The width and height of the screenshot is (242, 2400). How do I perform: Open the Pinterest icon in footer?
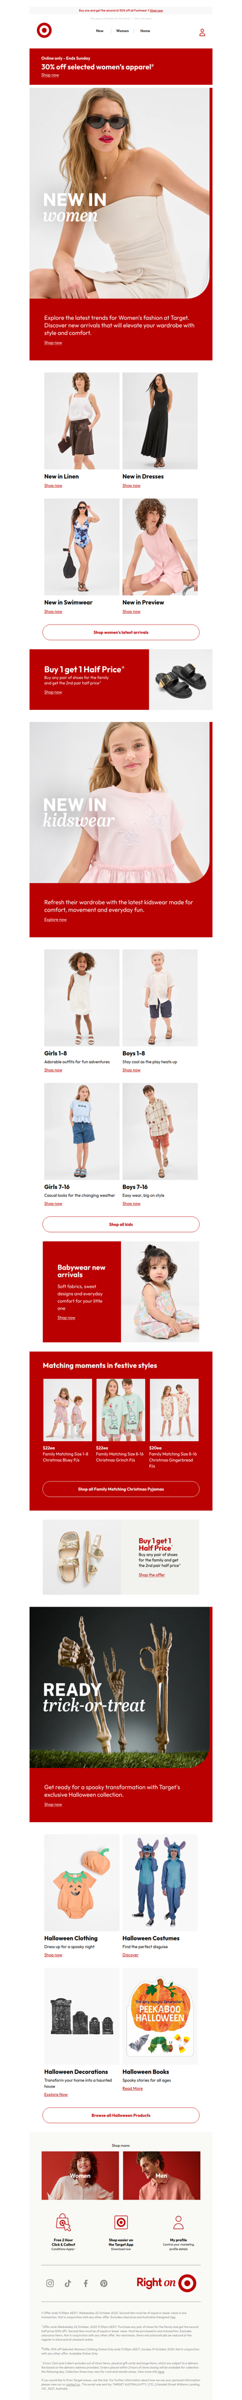click(x=103, y=2282)
